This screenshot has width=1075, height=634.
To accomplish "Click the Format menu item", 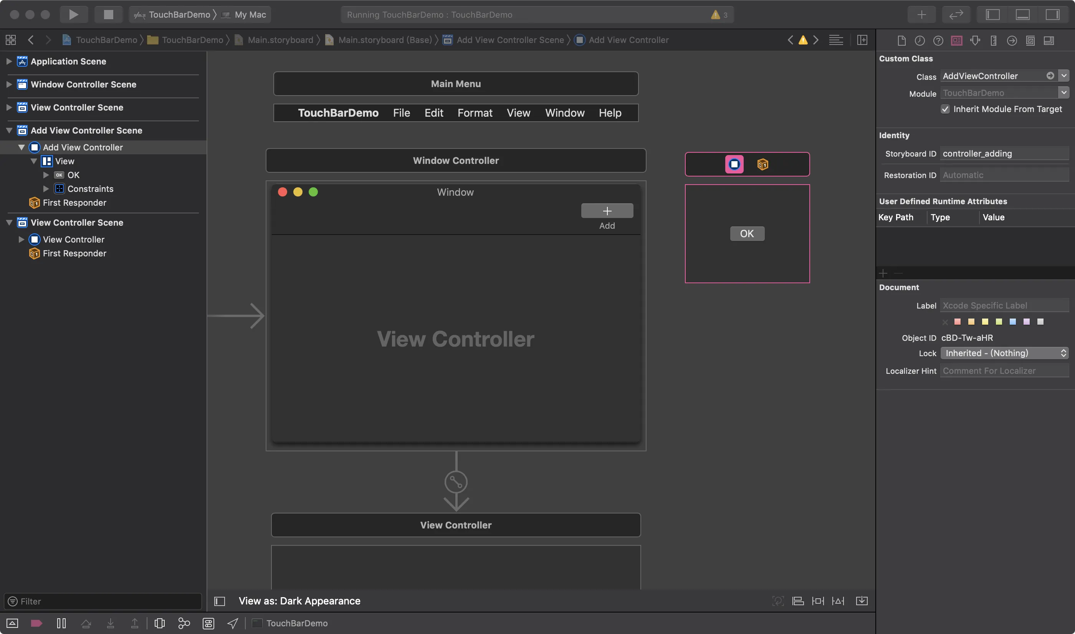I will tap(475, 113).
